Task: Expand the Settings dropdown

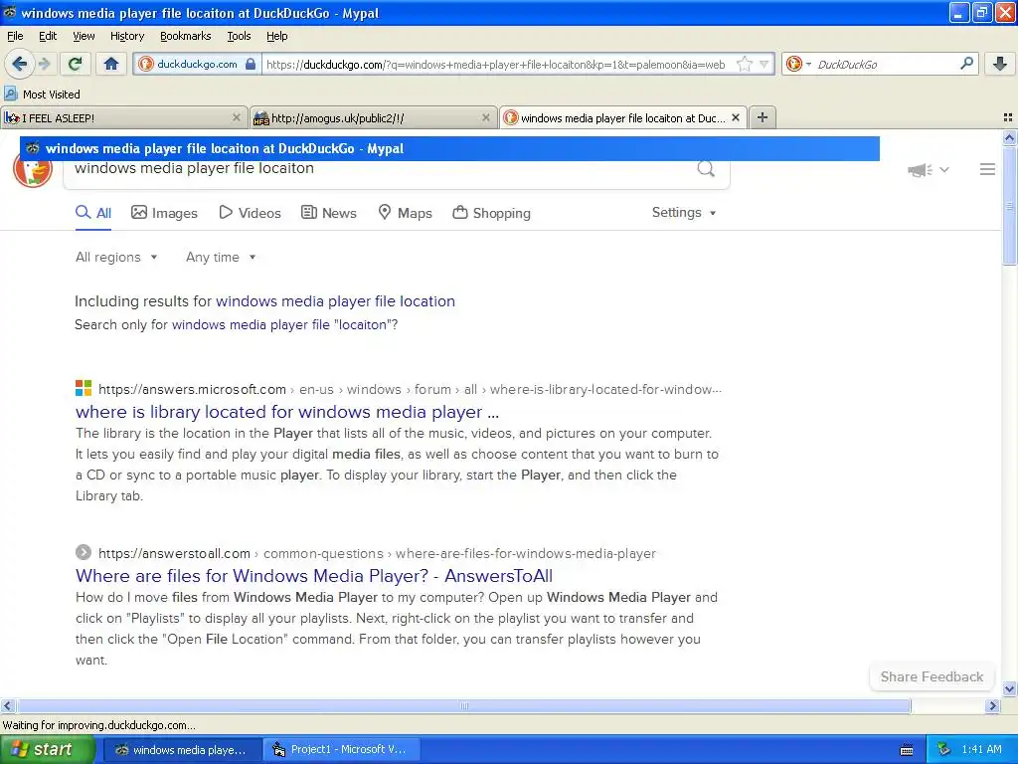Action: tap(684, 213)
